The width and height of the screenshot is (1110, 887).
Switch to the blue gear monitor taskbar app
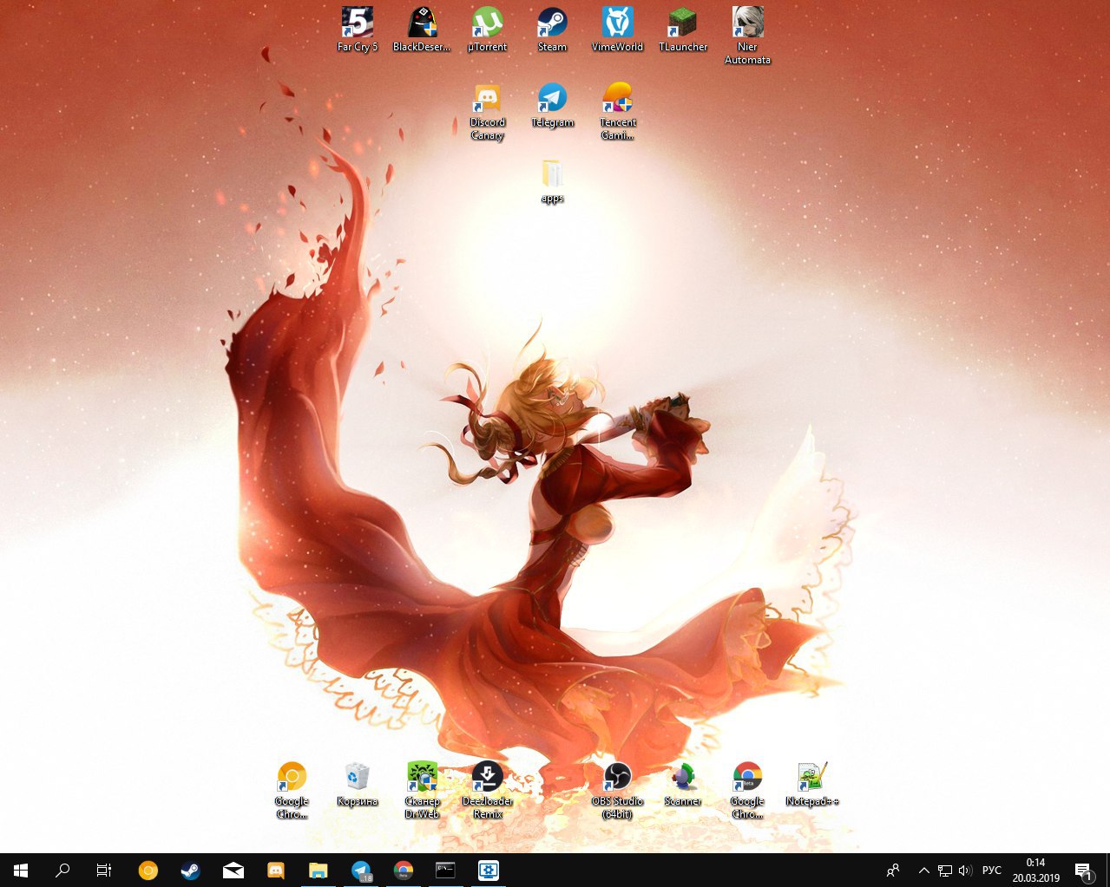pos(488,871)
